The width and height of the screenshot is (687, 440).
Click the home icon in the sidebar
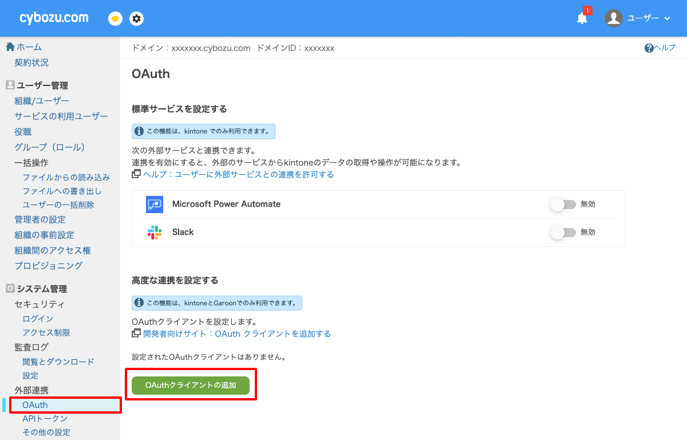pyautogui.click(x=10, y=47)
